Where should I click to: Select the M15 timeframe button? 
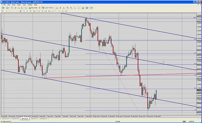(x=46, y=11)
